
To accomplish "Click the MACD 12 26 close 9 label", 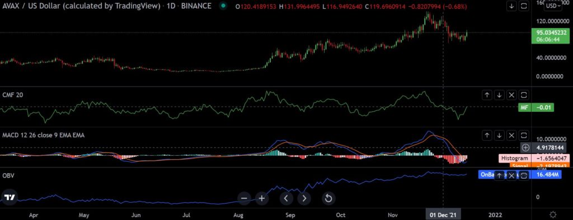I will 44,135.
